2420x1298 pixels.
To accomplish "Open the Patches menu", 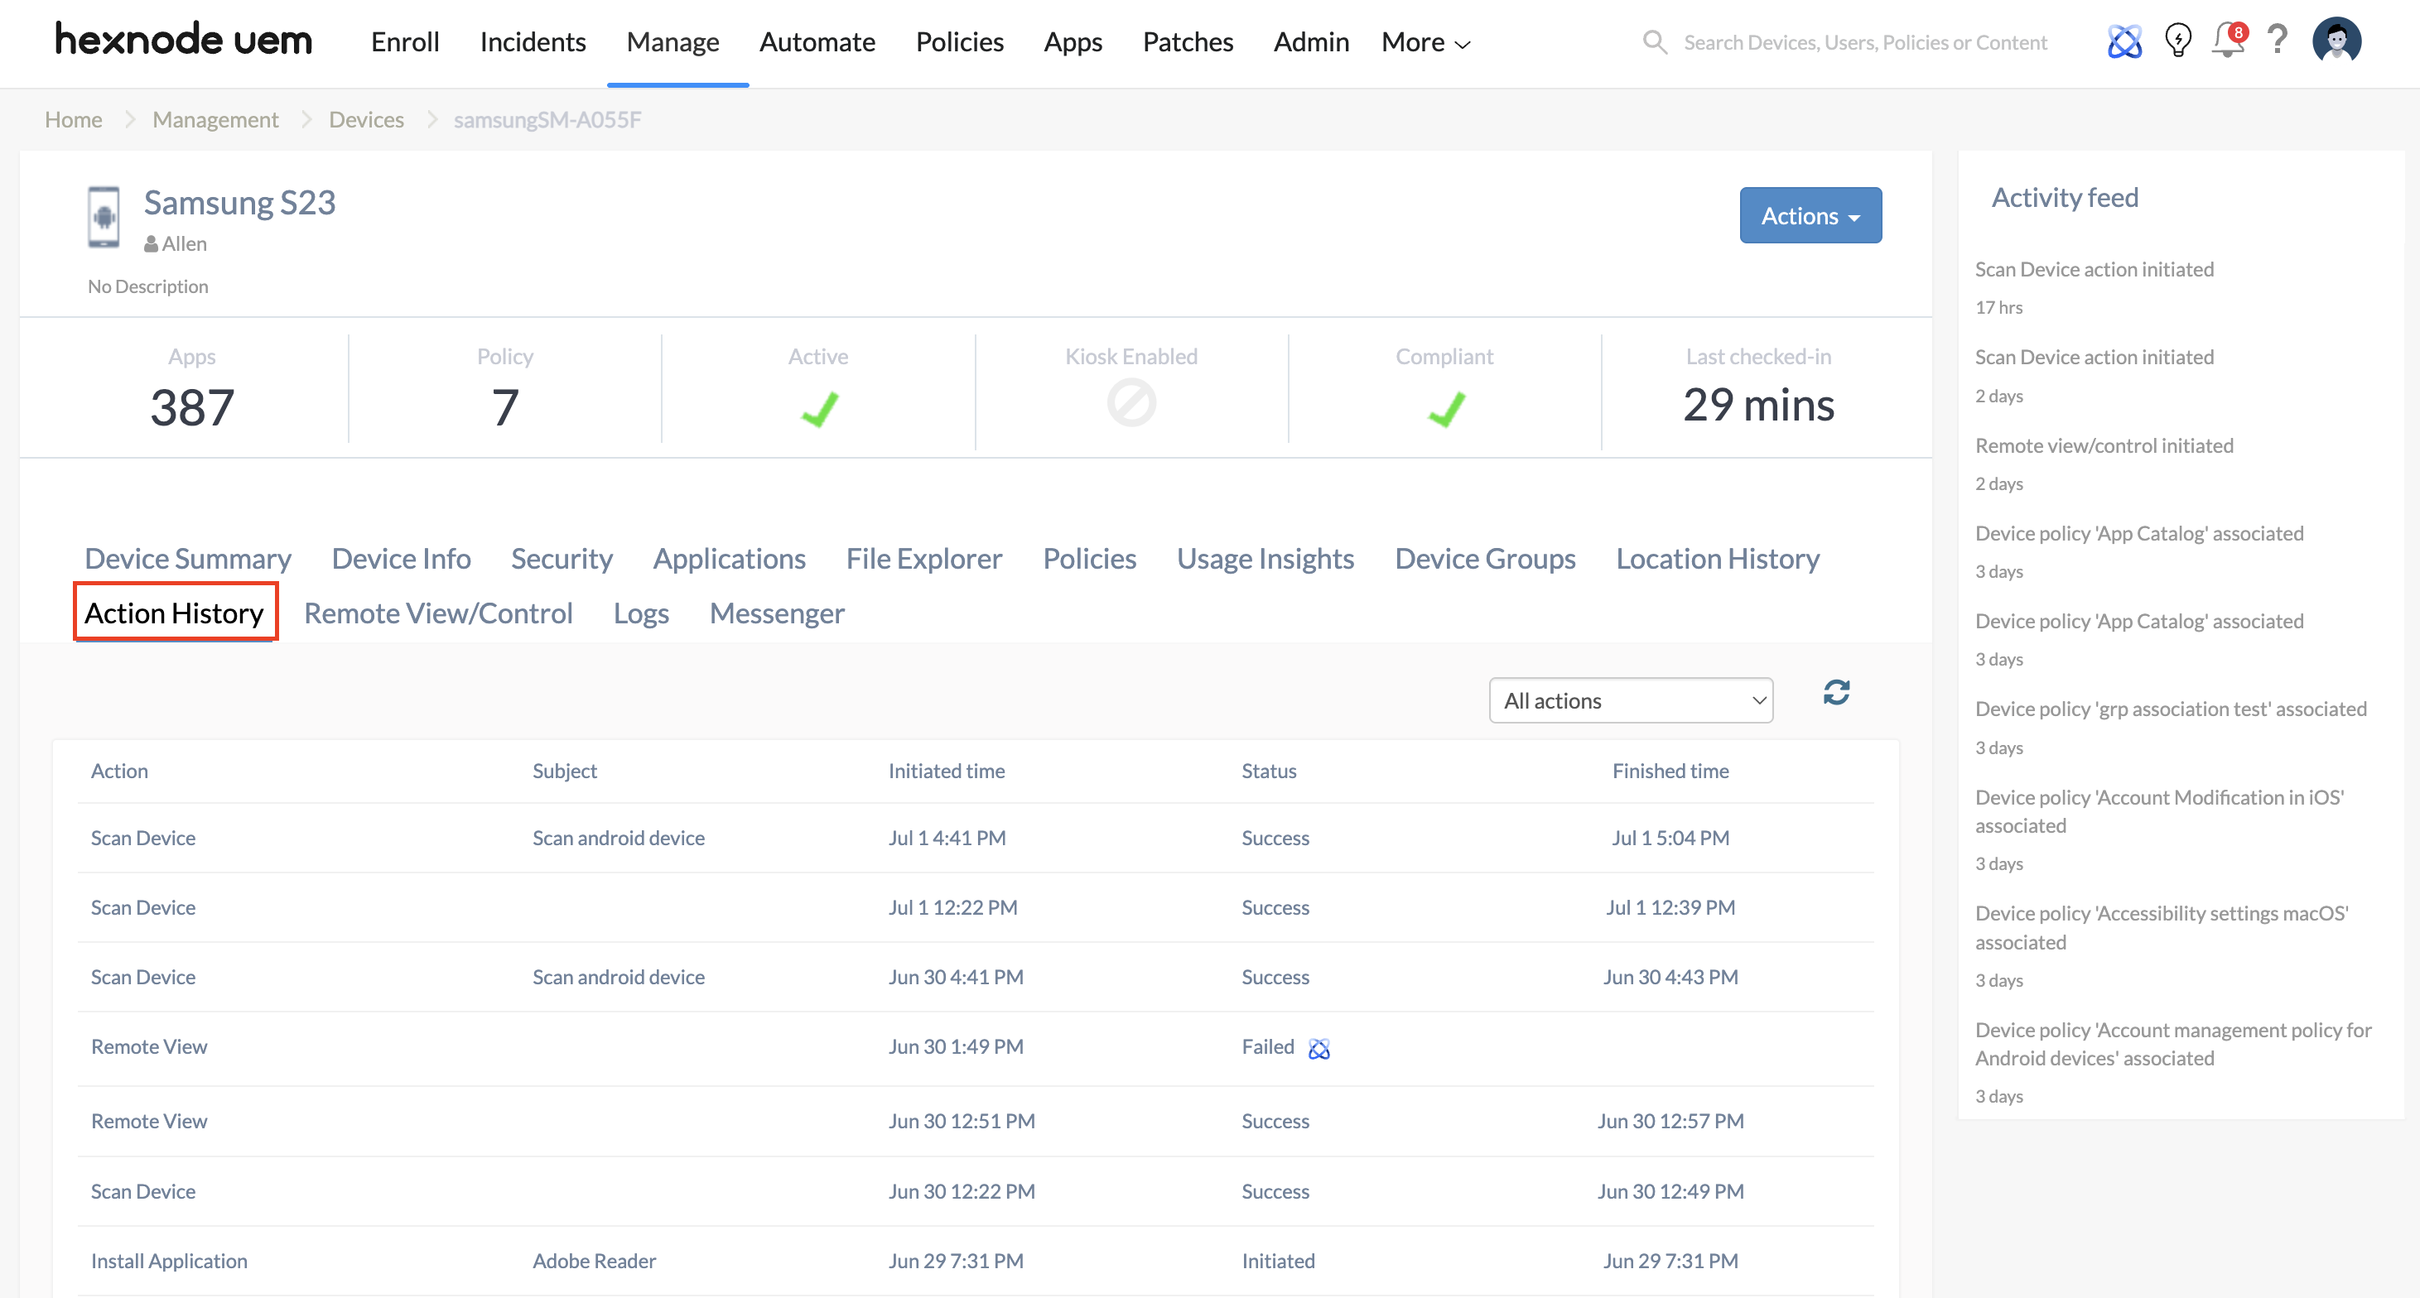I will point(1188,42).
